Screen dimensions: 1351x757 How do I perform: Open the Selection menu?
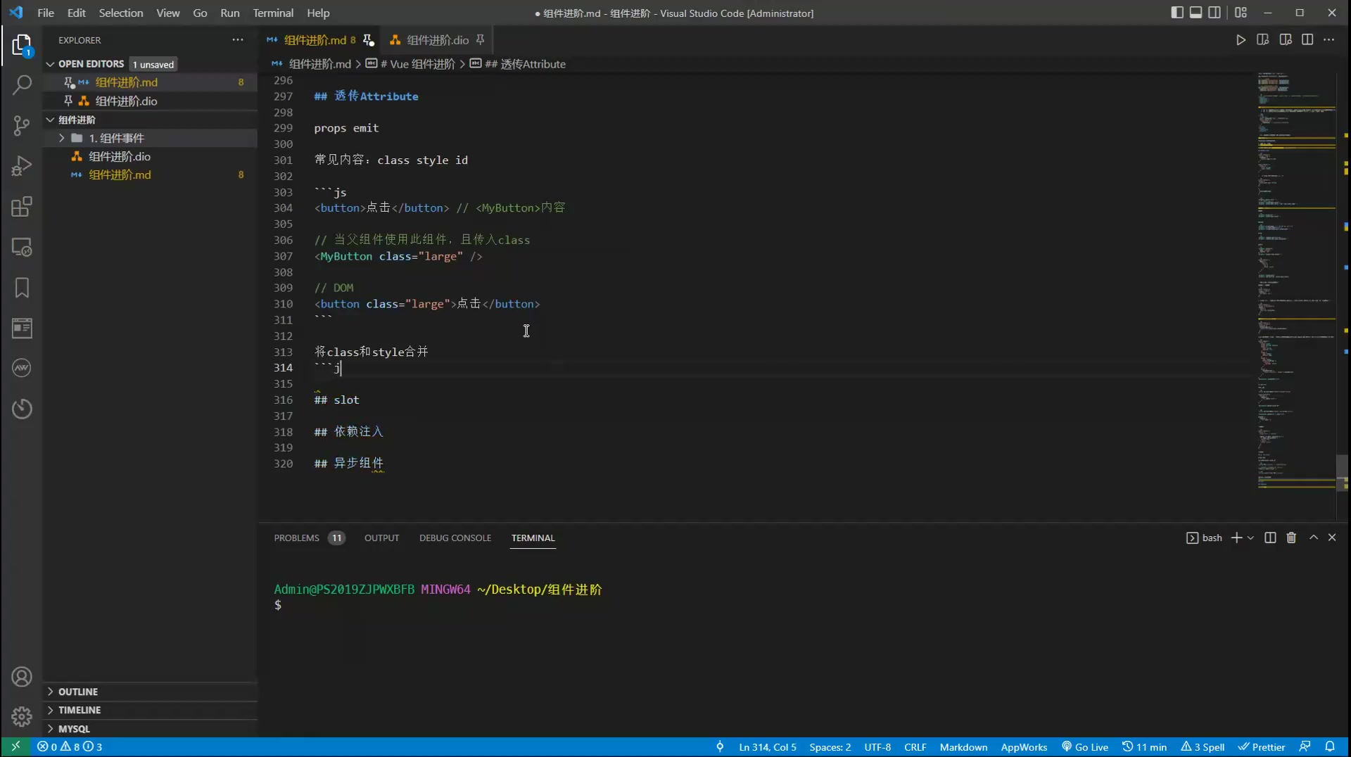coord(120,13)
